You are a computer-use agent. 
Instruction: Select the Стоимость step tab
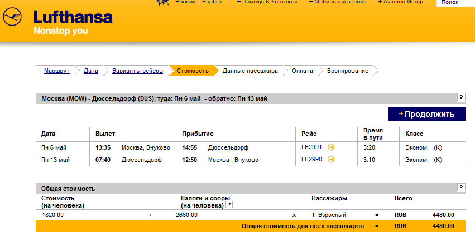coord(193,71)
